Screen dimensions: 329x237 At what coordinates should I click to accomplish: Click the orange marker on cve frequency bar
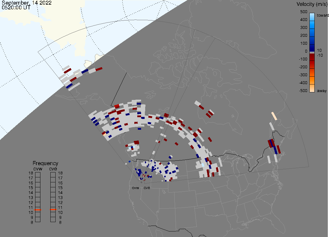click(53, 210)
